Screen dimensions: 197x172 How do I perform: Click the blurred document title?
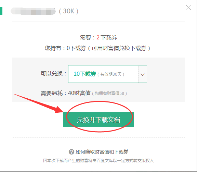point(33,11)
